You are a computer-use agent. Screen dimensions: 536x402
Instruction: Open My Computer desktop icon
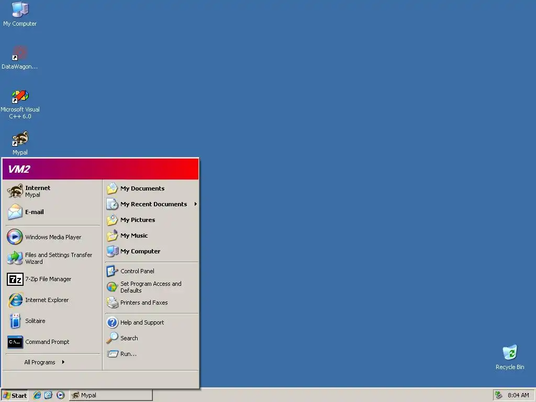20,14
